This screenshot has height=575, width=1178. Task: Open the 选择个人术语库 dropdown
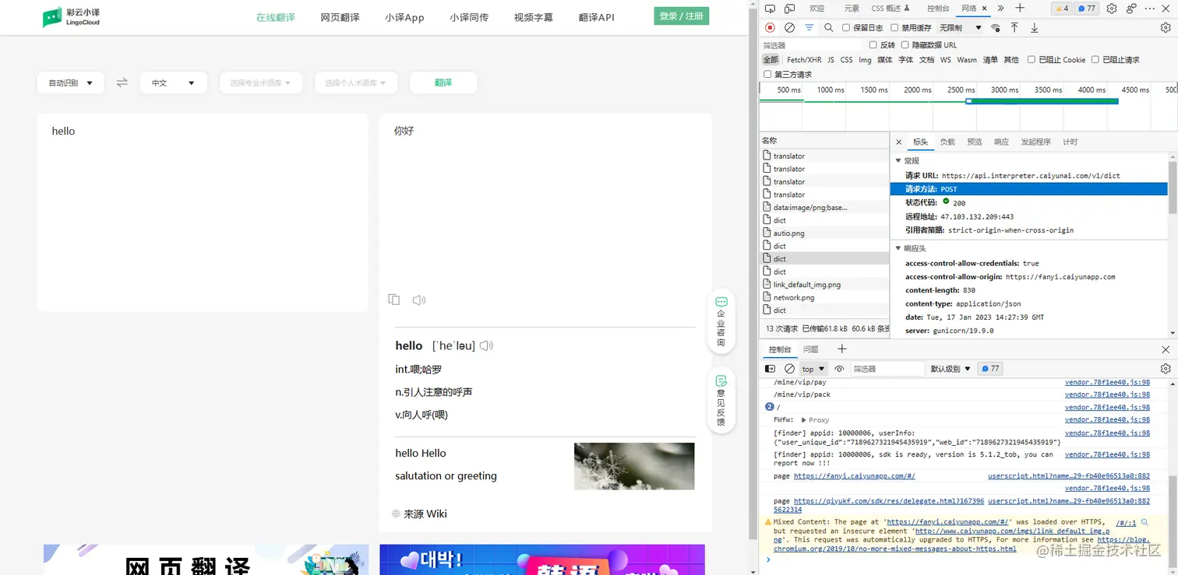tap(355, 82)
